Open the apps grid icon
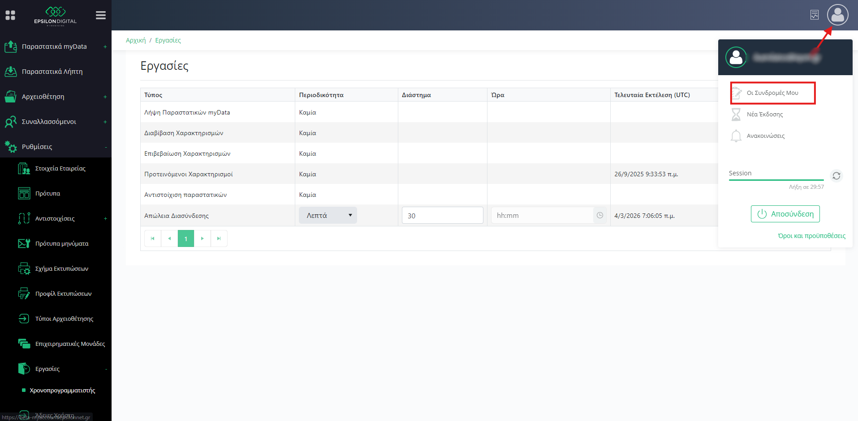858x421 pixels. (x=10, y=15)
